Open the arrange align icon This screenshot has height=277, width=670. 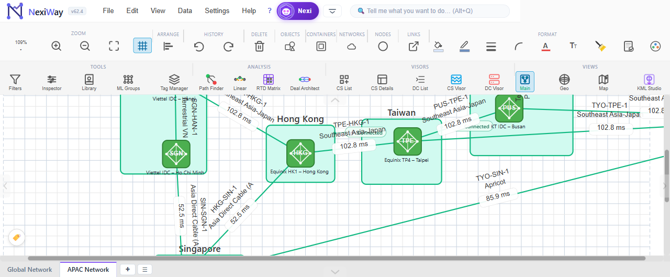(168, 46)
